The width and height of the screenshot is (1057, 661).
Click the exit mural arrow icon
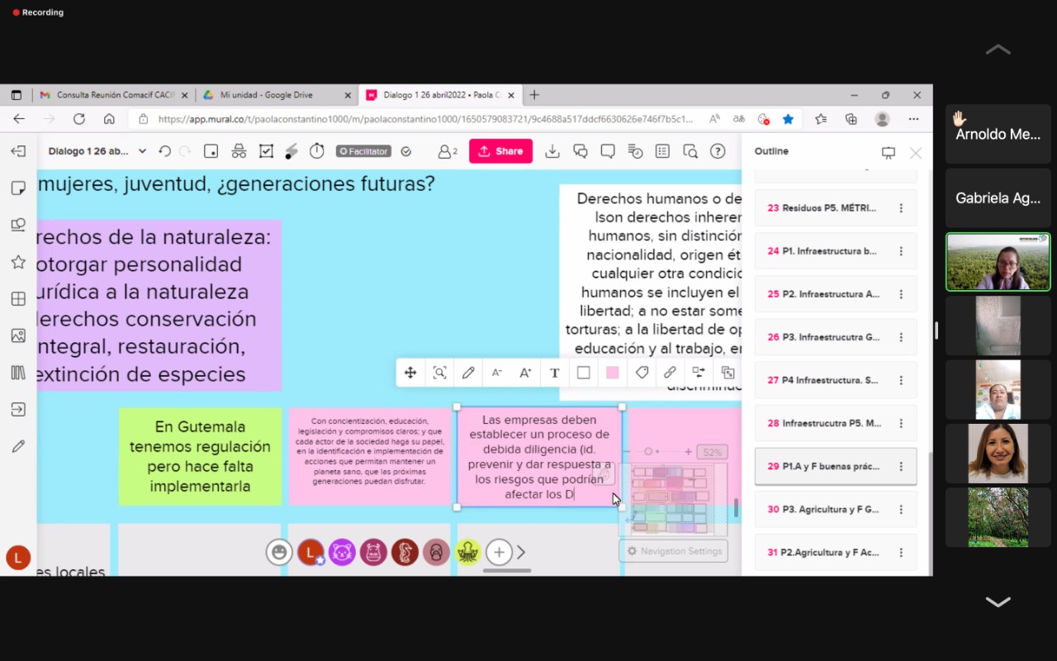(18, 151)
